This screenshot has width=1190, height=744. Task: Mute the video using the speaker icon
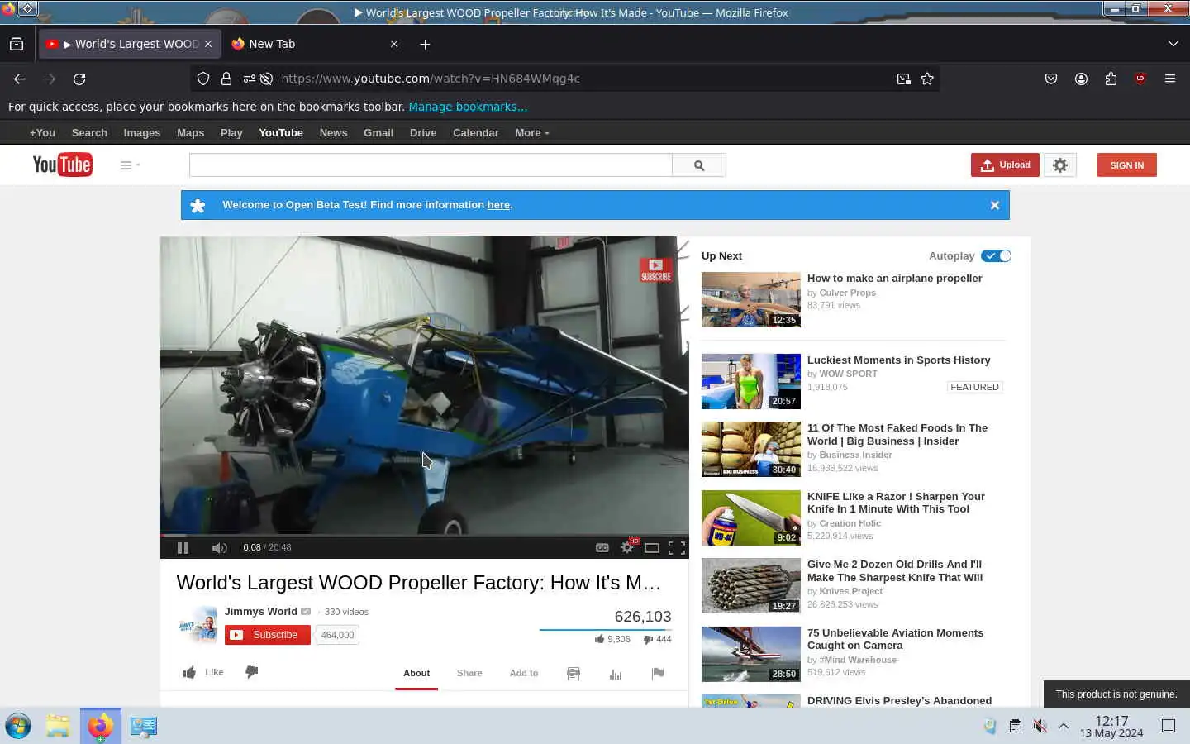click(x=219, y=548)
